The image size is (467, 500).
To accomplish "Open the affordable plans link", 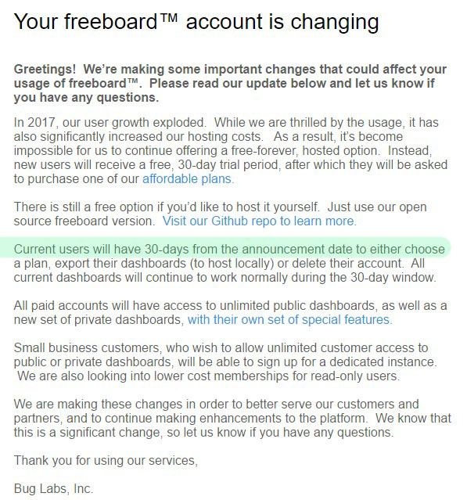I will coord(188,179).
